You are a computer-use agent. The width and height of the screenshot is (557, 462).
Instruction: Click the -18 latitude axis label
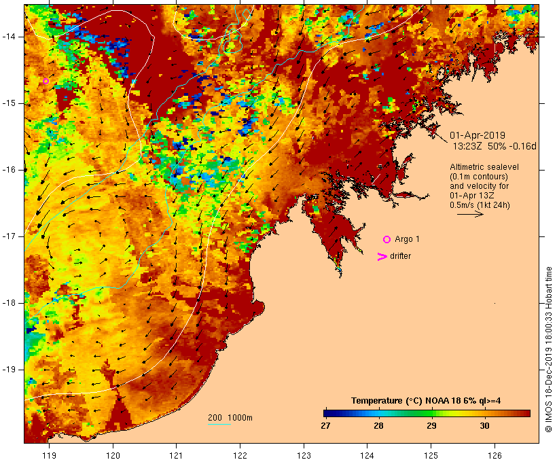9,303
